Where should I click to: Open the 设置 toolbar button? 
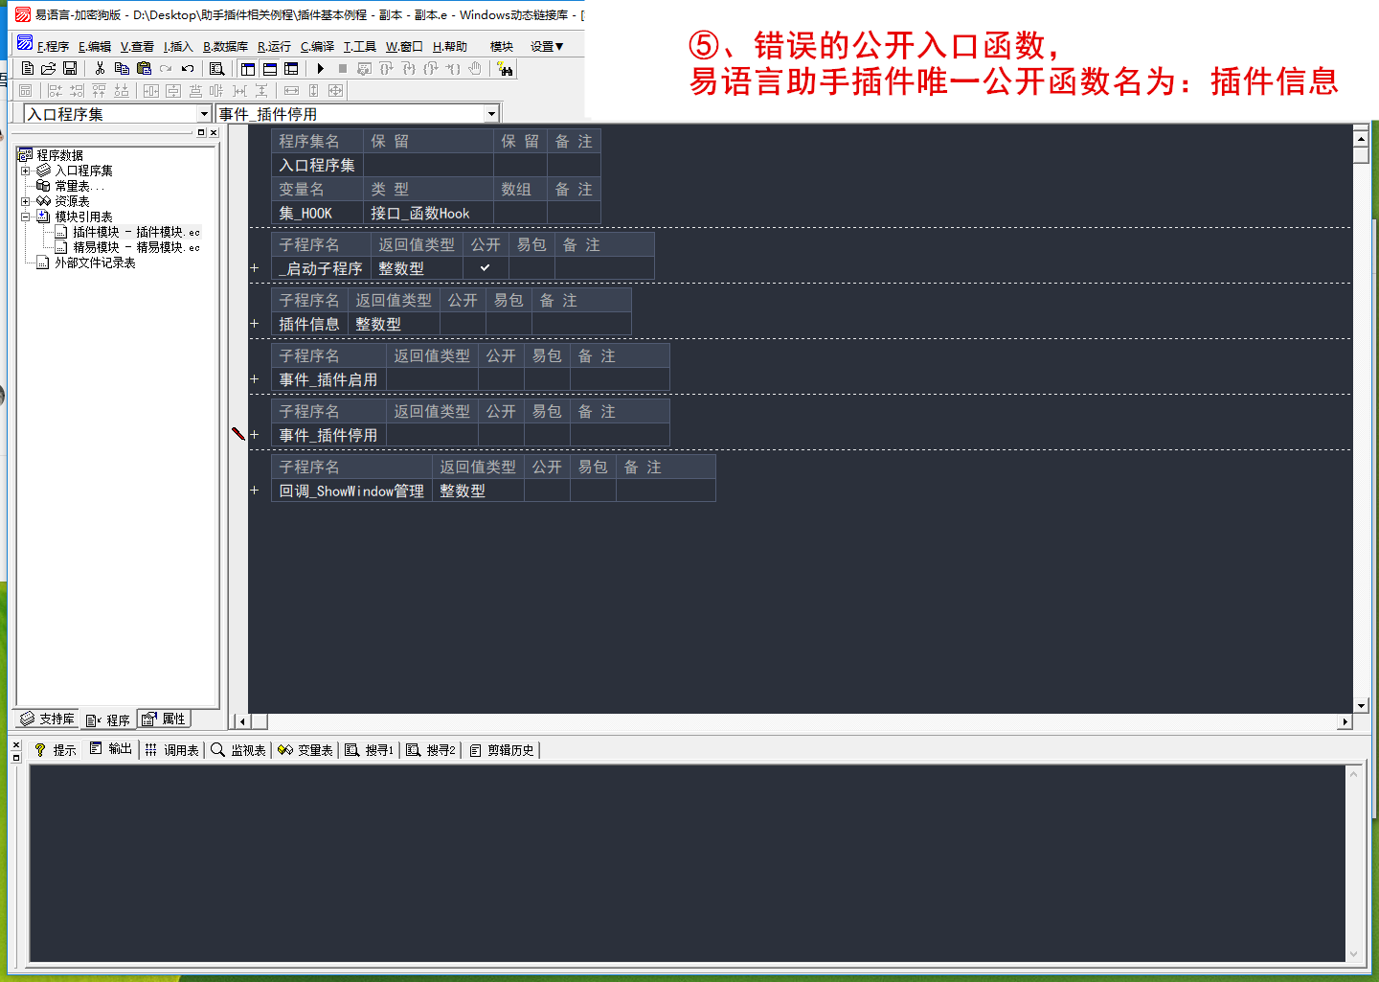pyautogui.click(x=547, y=46)
